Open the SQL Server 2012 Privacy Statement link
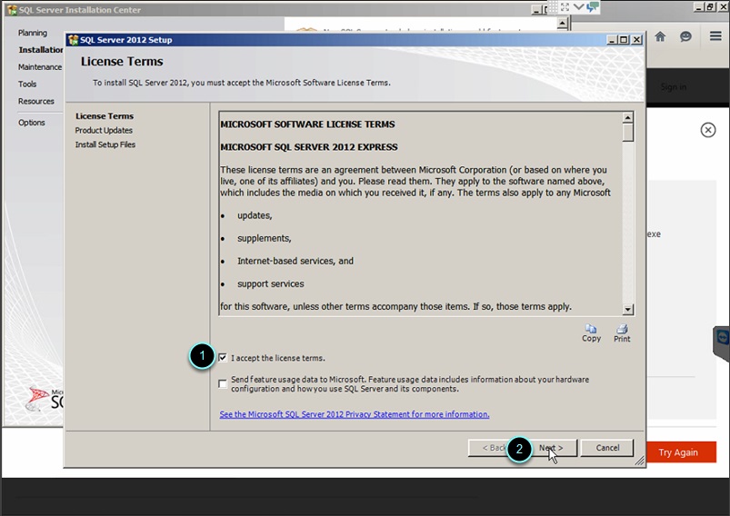 pos(355,414)
